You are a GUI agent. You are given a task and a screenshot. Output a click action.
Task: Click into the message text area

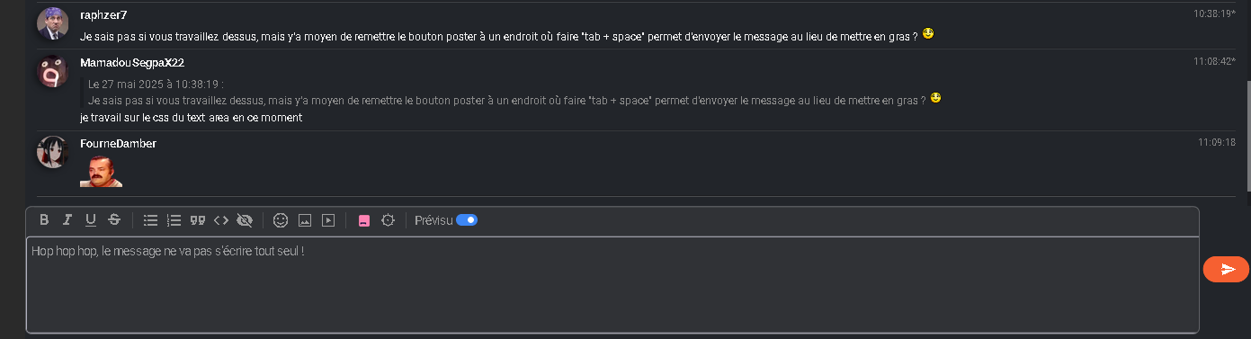612,285
